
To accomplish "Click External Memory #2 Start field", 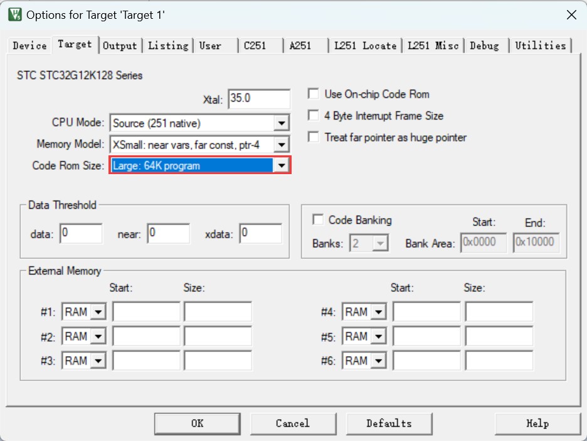I will click(146, 336).
